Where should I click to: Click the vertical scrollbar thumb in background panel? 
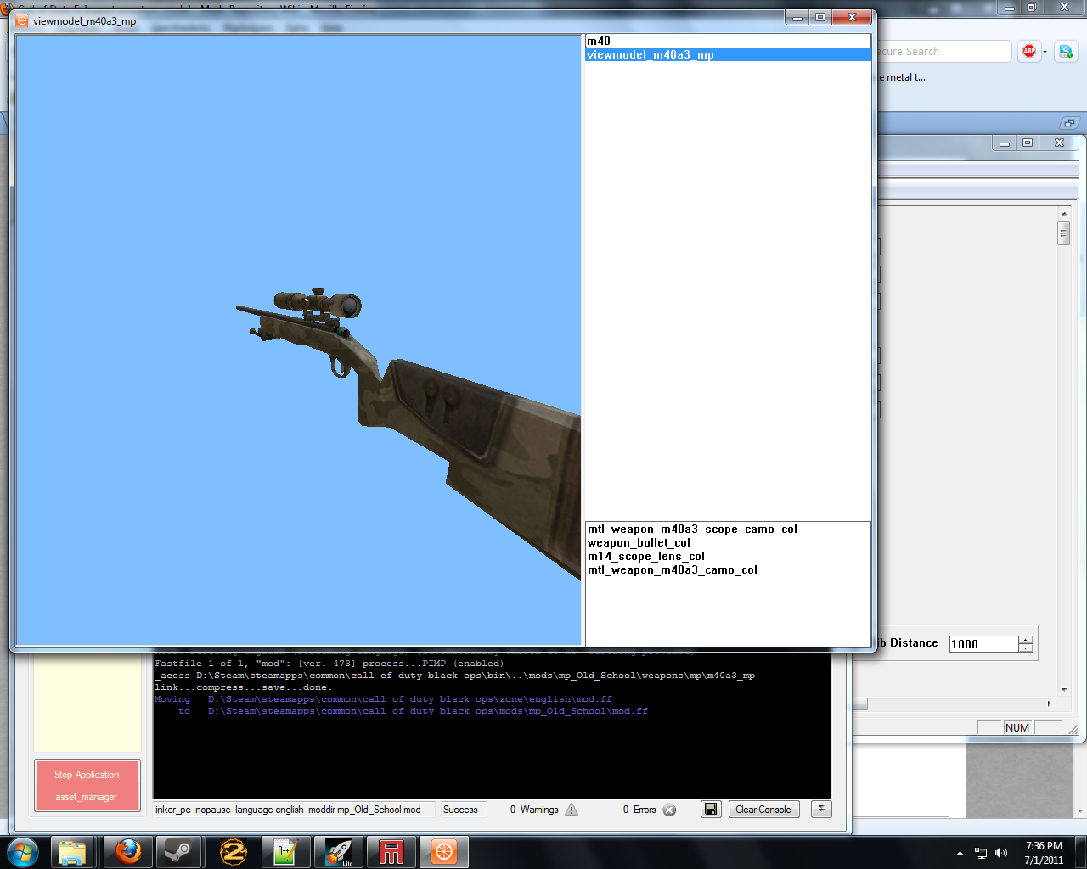tap(1063, 233)
